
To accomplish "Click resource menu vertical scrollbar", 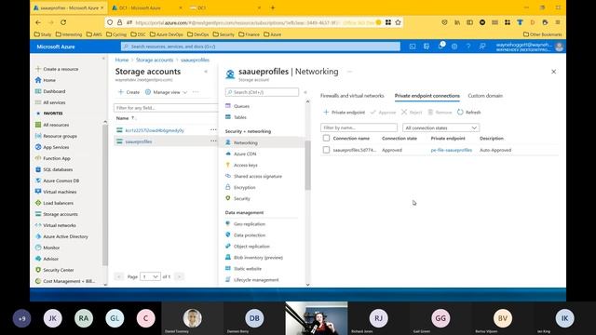I will tap(307, 165).
